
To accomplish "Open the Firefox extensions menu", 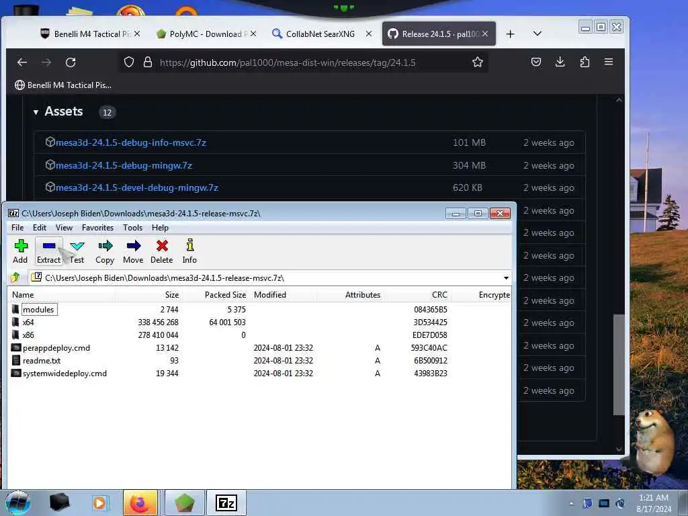I will 585,62.
